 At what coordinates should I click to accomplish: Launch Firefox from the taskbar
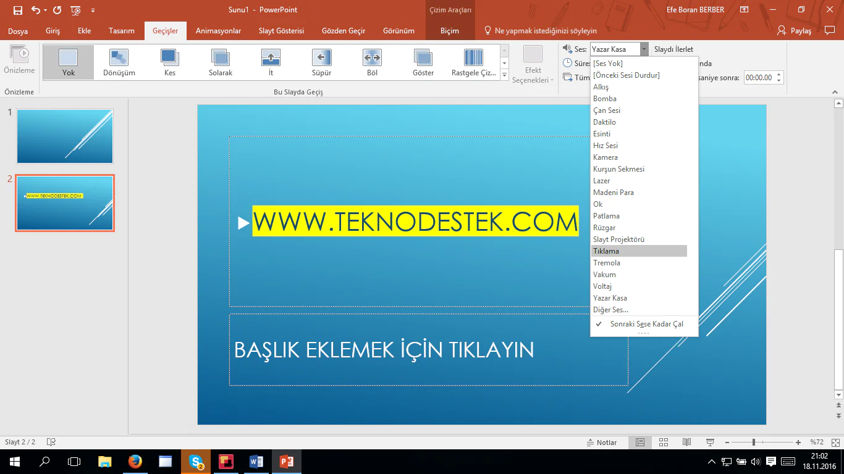[x=135, y=461]
